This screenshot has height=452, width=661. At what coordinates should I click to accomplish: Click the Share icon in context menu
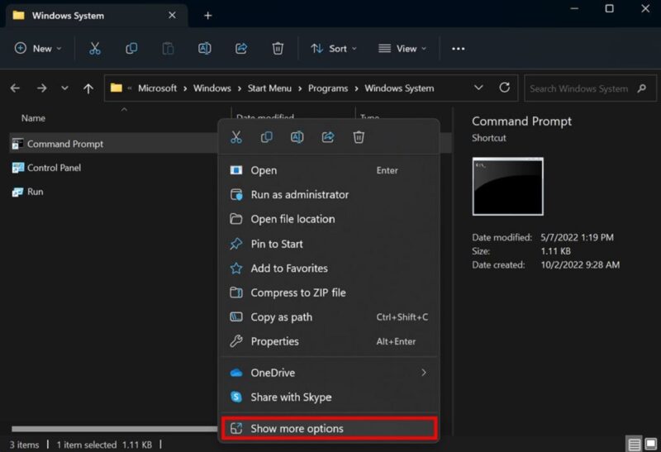click(328, 137)
